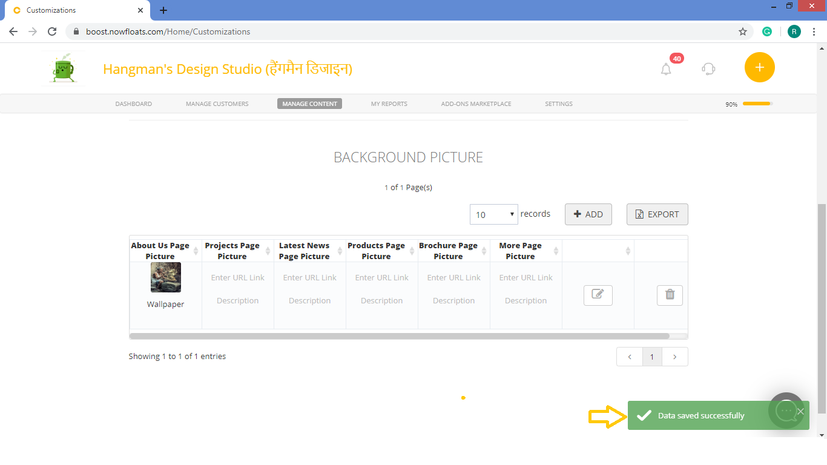Click the BACKGROUND PICTURE heading
The height and width of the screenshot is (465, 827).
(409, 157)
